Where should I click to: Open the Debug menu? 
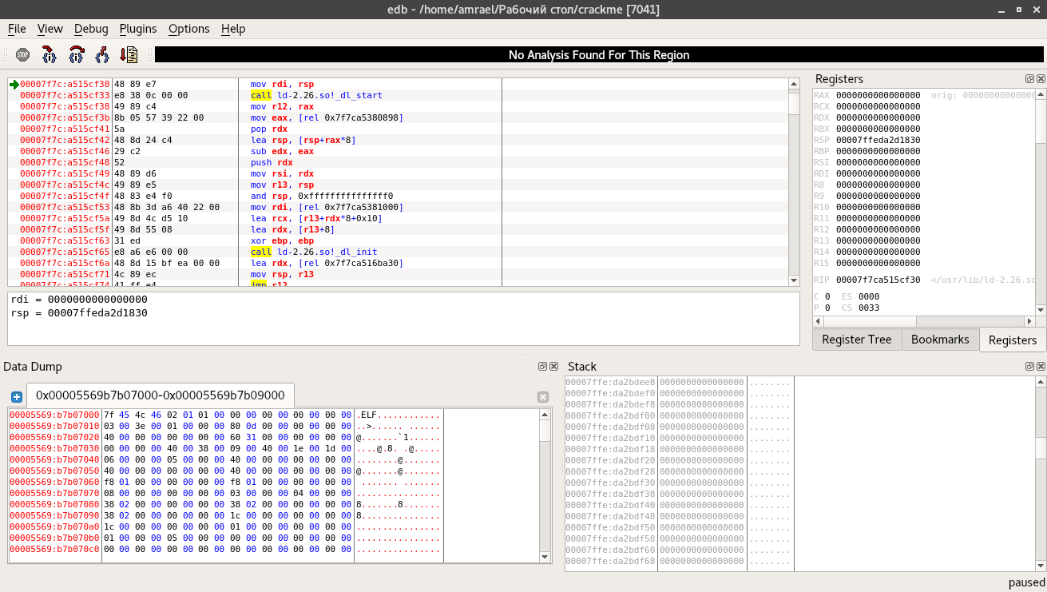pos(91,29)
